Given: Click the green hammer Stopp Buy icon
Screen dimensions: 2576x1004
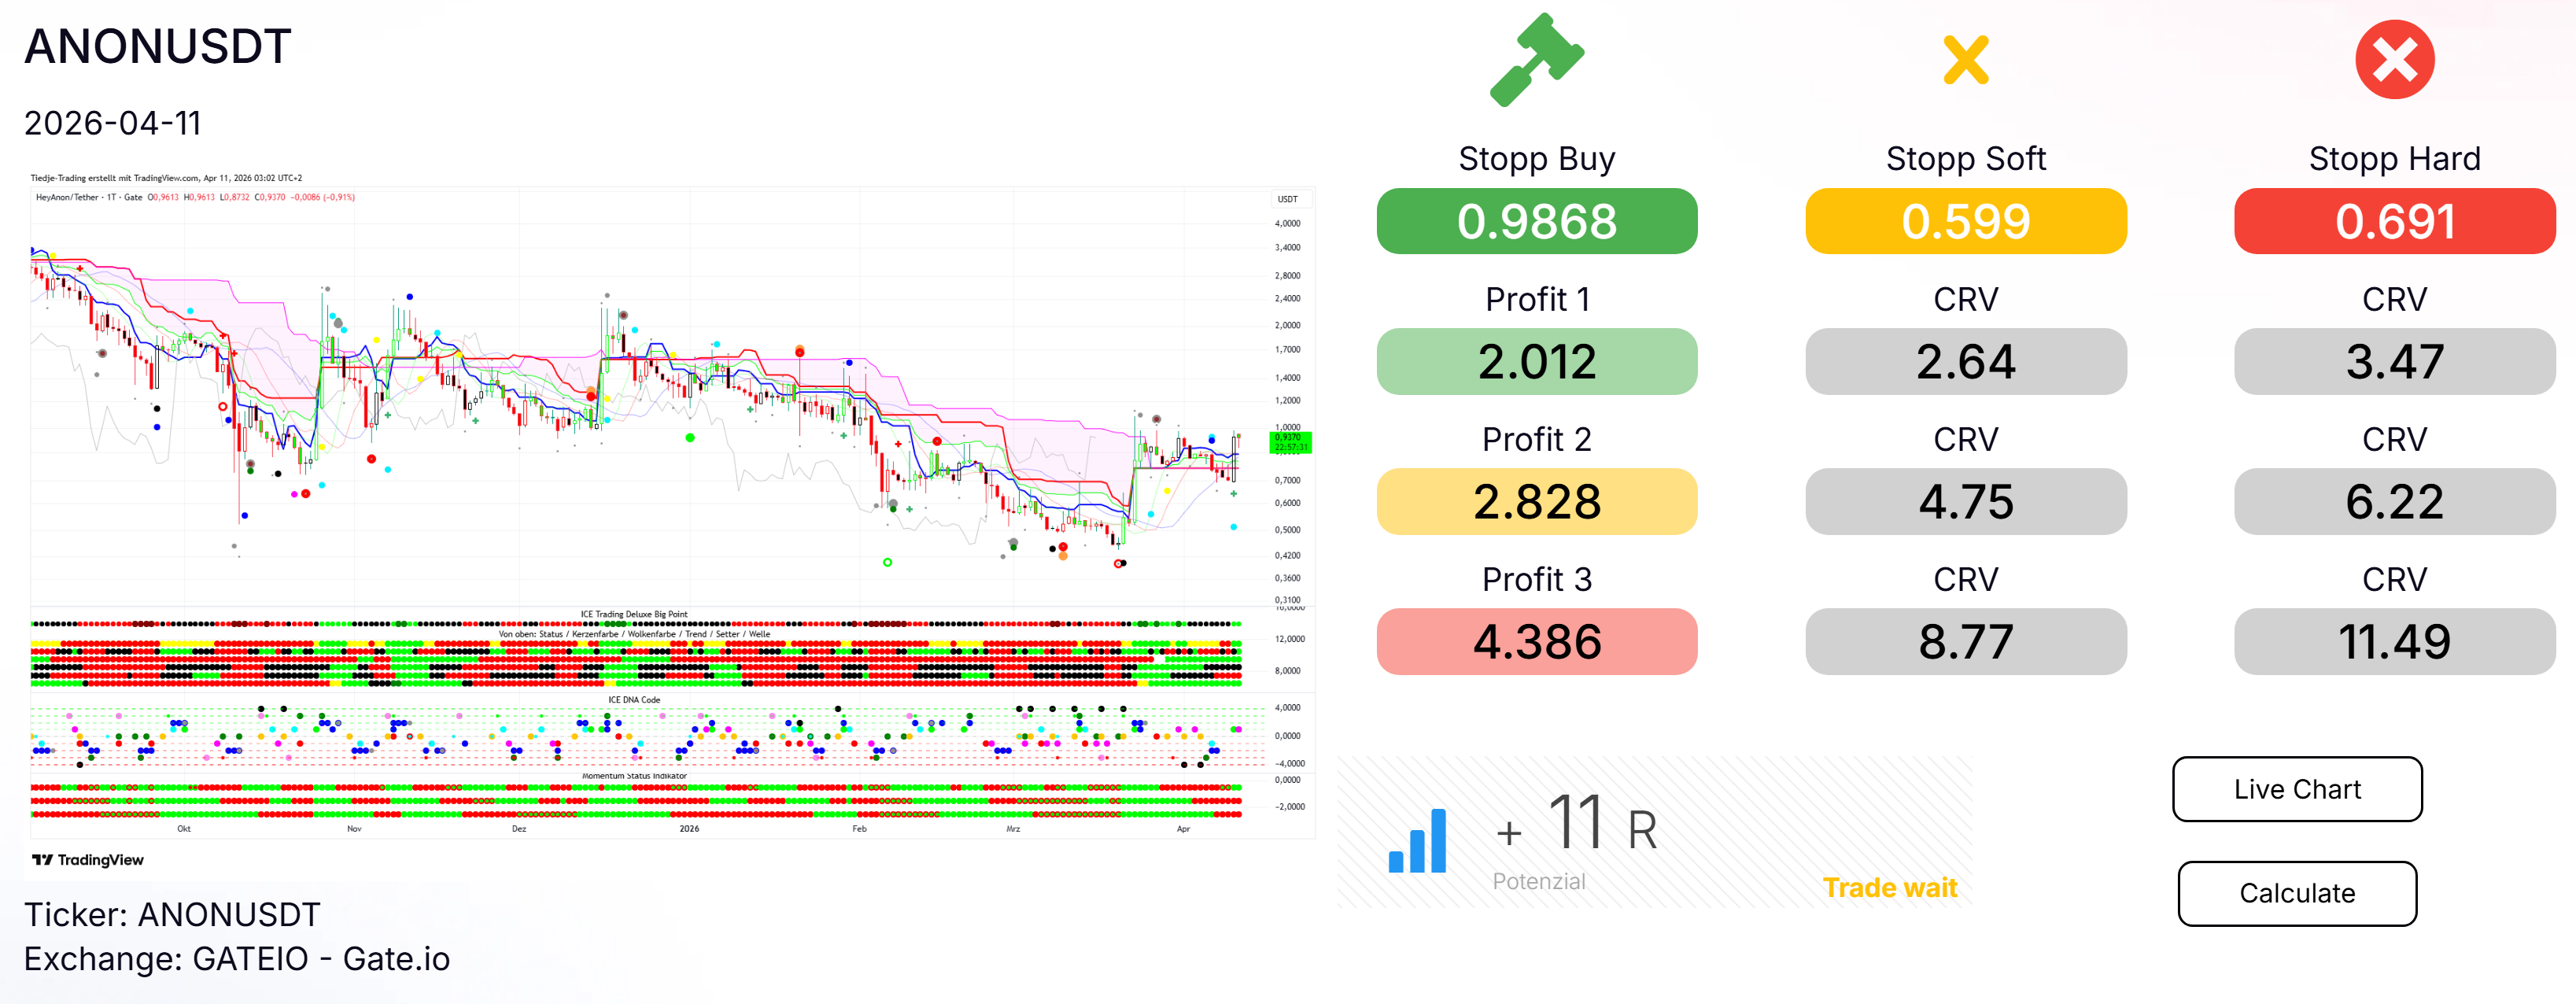Looking at the screenshot, I should 1536,60.
